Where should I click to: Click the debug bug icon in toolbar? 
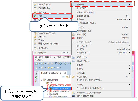click(65, 64)
